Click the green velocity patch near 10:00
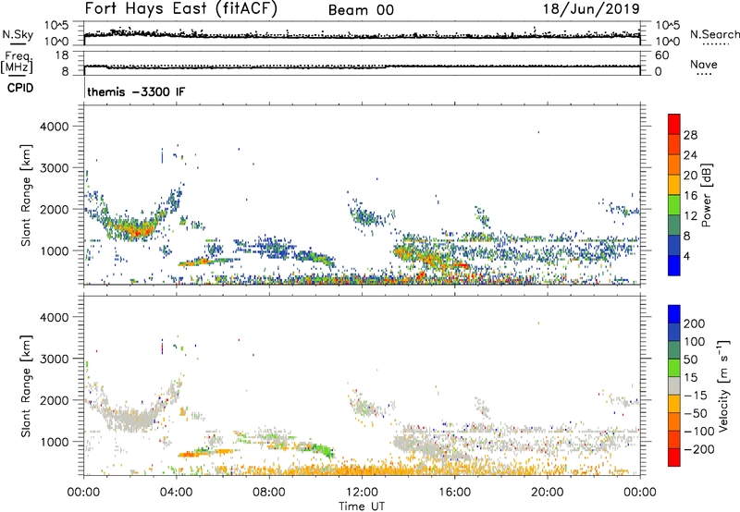Image resolution: width=740 pixels, height=512 pixels. [x=322, y=448]
